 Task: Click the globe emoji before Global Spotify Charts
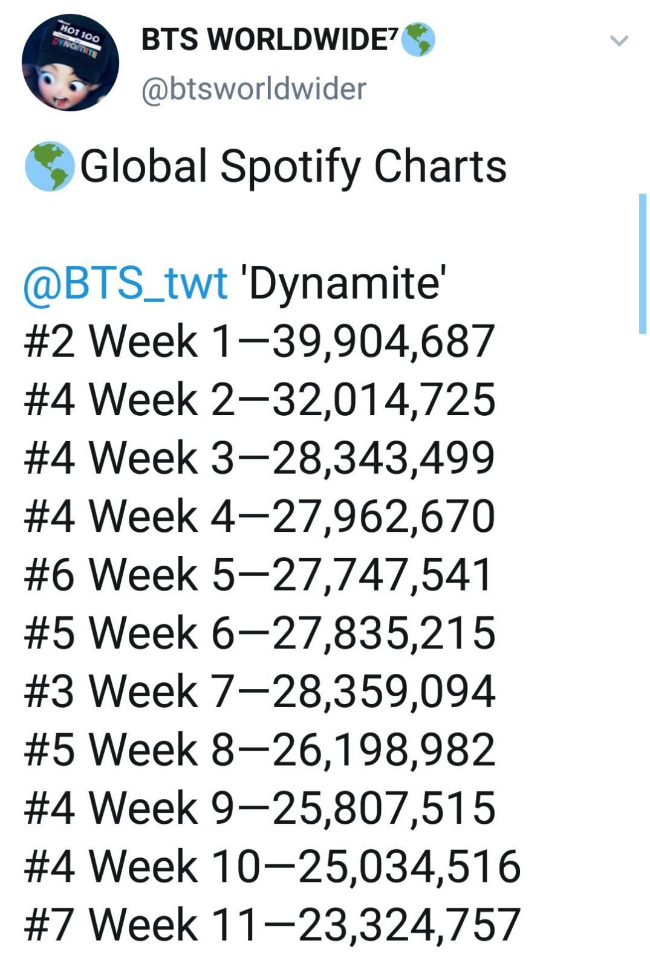tap(50, 166)
